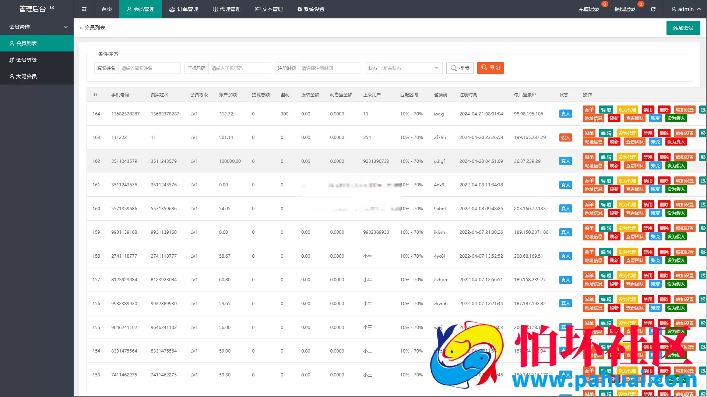This screenshot has height=397, width=707.
Task: Click 编辑 for member 161
Action: pyautogui.click(x=606, y=181)
